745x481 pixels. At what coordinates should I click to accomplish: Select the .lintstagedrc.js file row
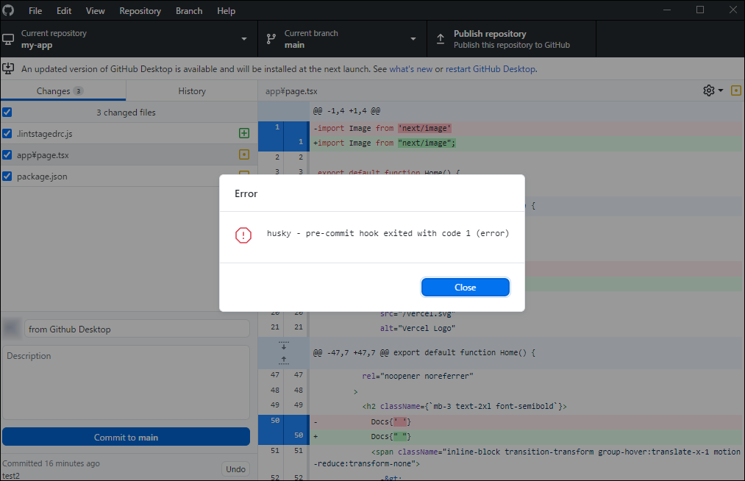click(129, 134)
